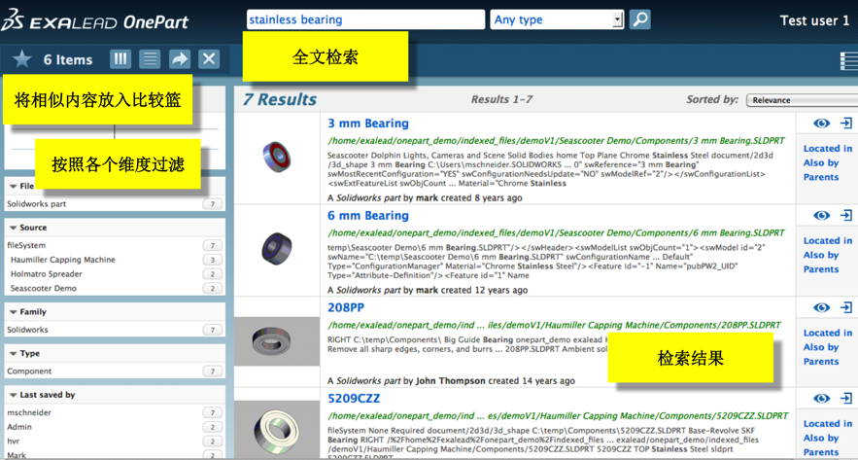The image size is (858, 460).
Task: Click the star favorites icon
Action: (x=21, y=59)
